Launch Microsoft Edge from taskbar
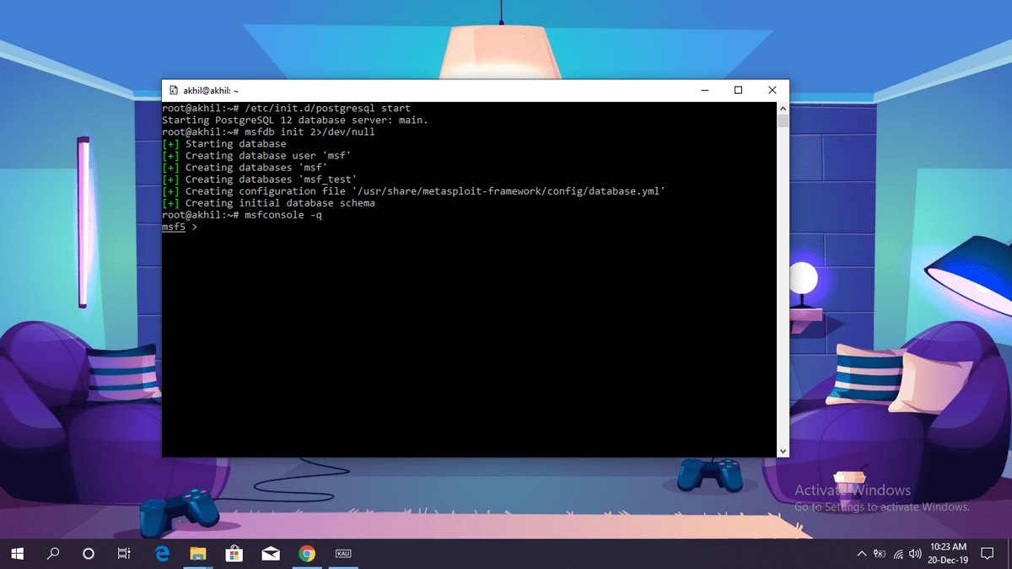 162,554
